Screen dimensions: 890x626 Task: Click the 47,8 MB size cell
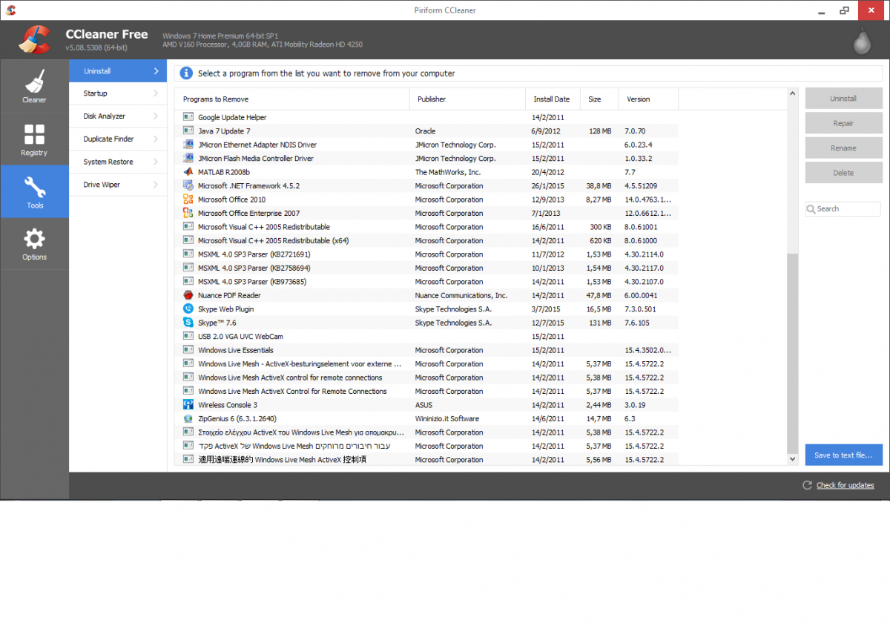599,295
